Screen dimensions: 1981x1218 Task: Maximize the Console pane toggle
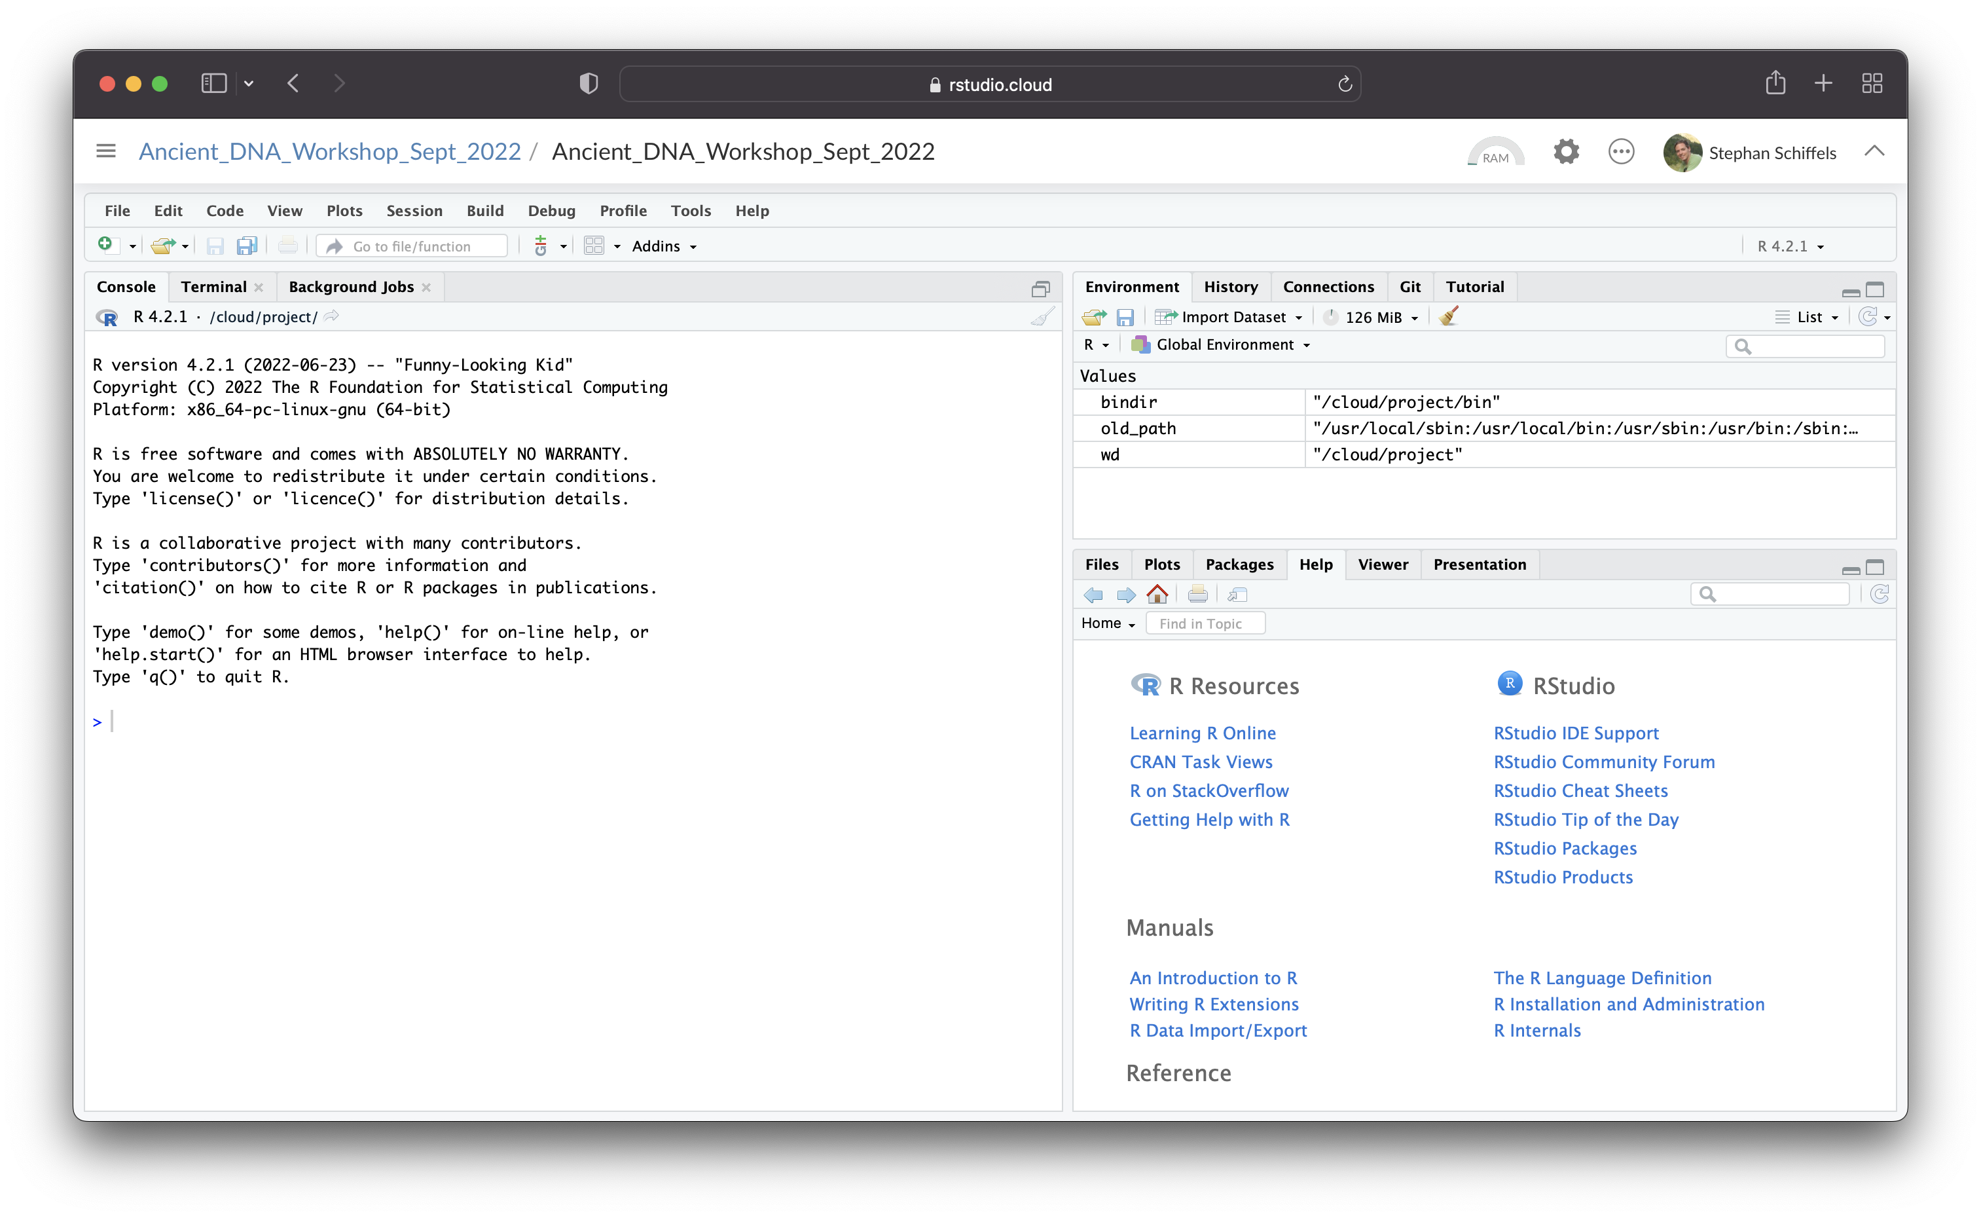pyautogui.click(x=1040, y=288)
